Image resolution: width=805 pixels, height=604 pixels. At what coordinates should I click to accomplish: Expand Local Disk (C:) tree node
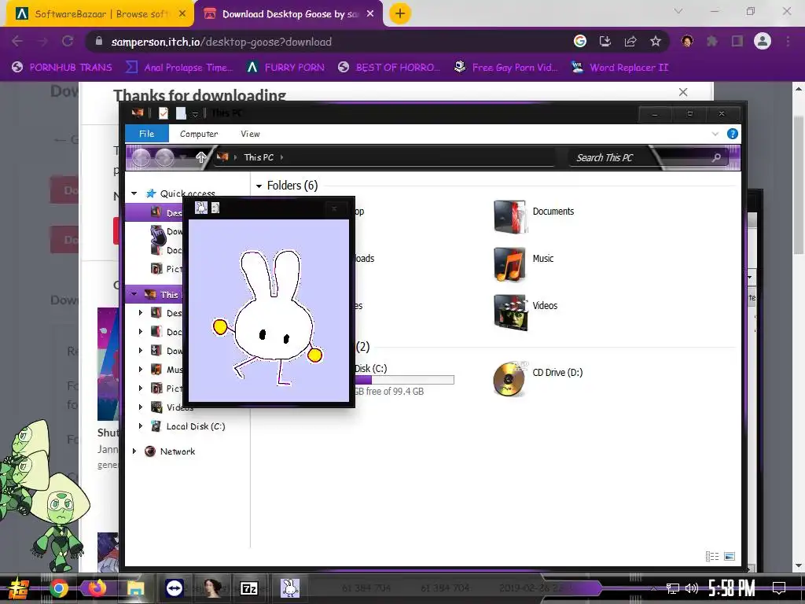tap(141, 426)
